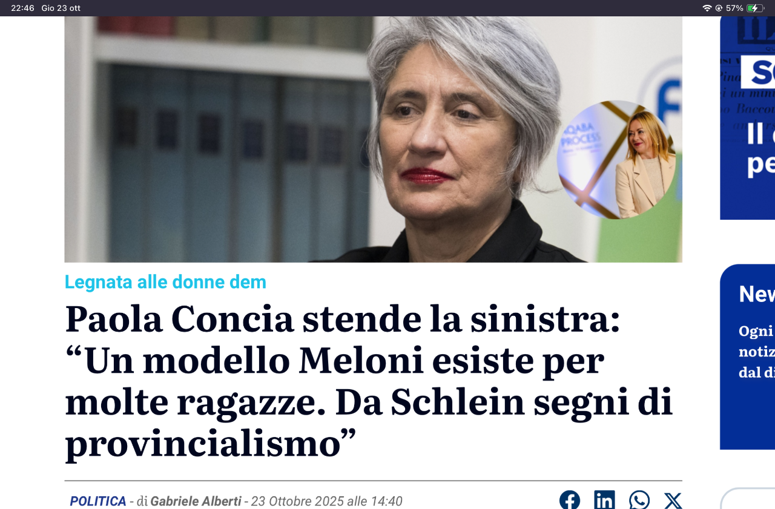Open the POLITICA section link
Viewport: 775px width, 509px height.
98,501
